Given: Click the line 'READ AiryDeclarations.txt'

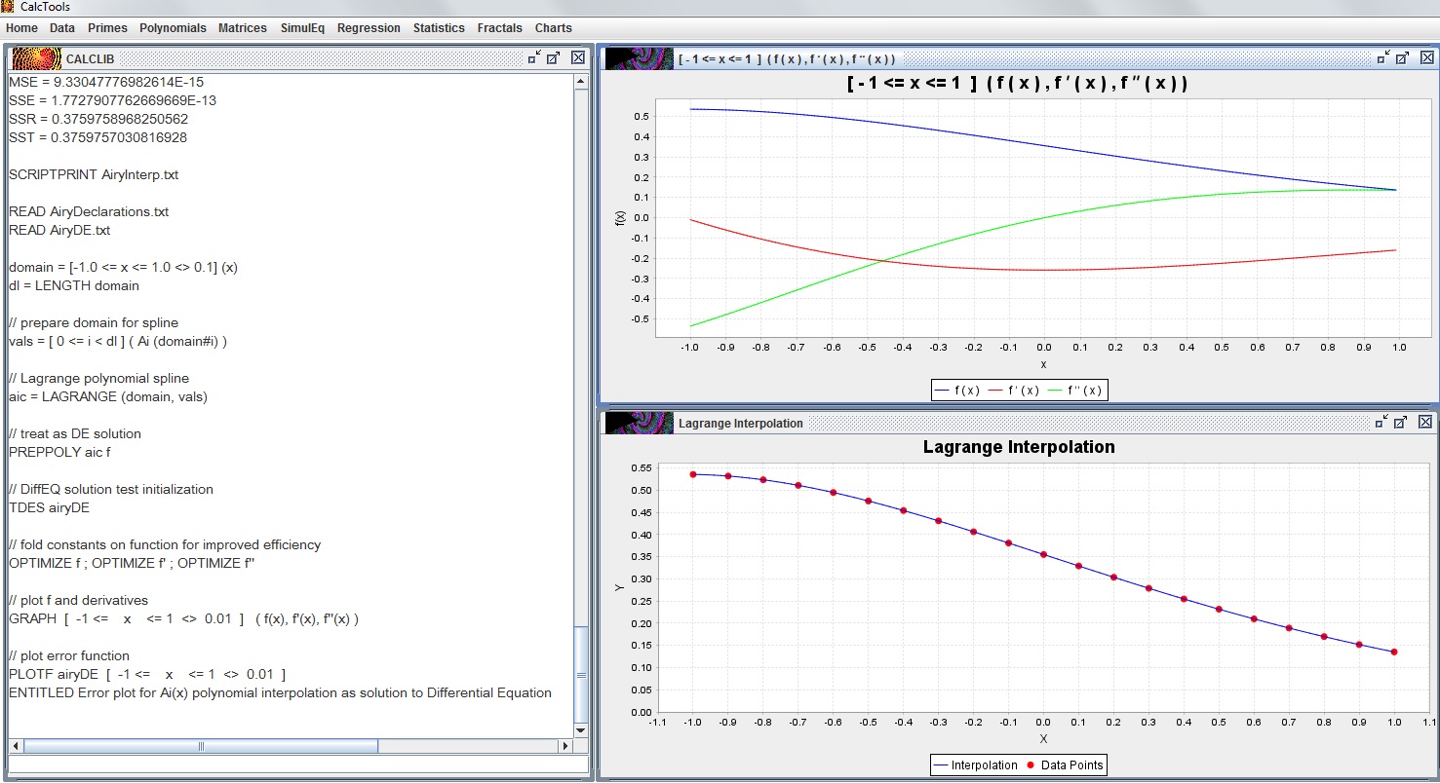Looking at the screenshot, I should click(89, 212).
